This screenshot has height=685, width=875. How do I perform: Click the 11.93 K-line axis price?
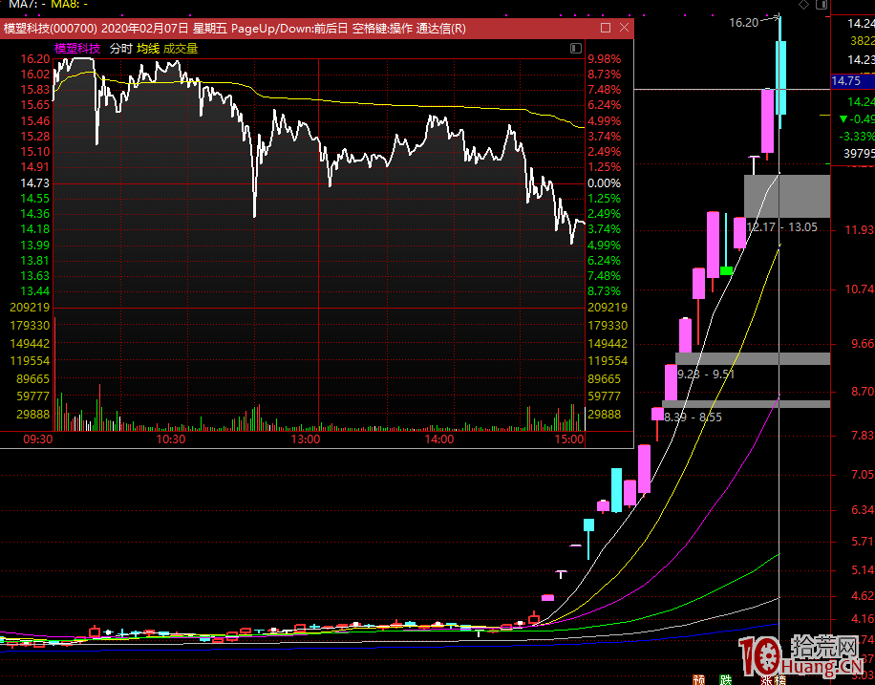click(x=860, y=230)
